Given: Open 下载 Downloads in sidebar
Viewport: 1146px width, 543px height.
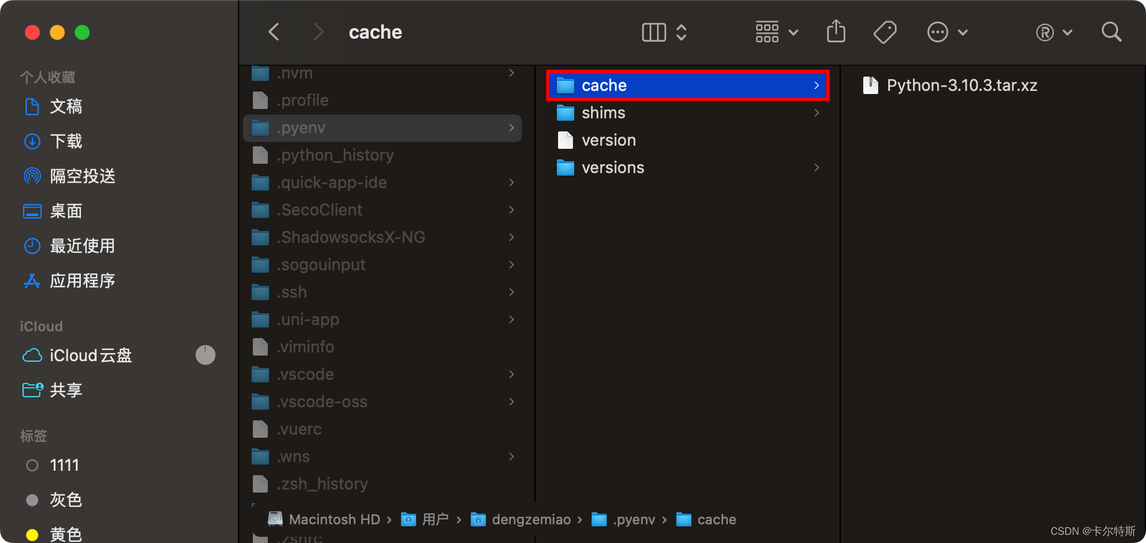Looking at the screenshot, I should pyautogui.click(x=65, y=141).
